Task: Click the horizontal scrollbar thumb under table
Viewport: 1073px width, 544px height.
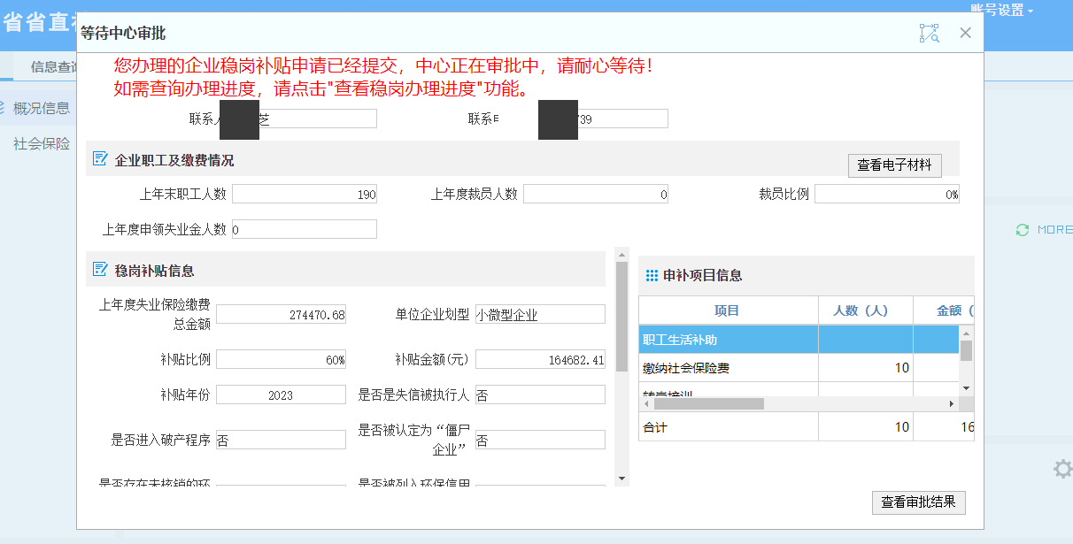Action: 708,404
